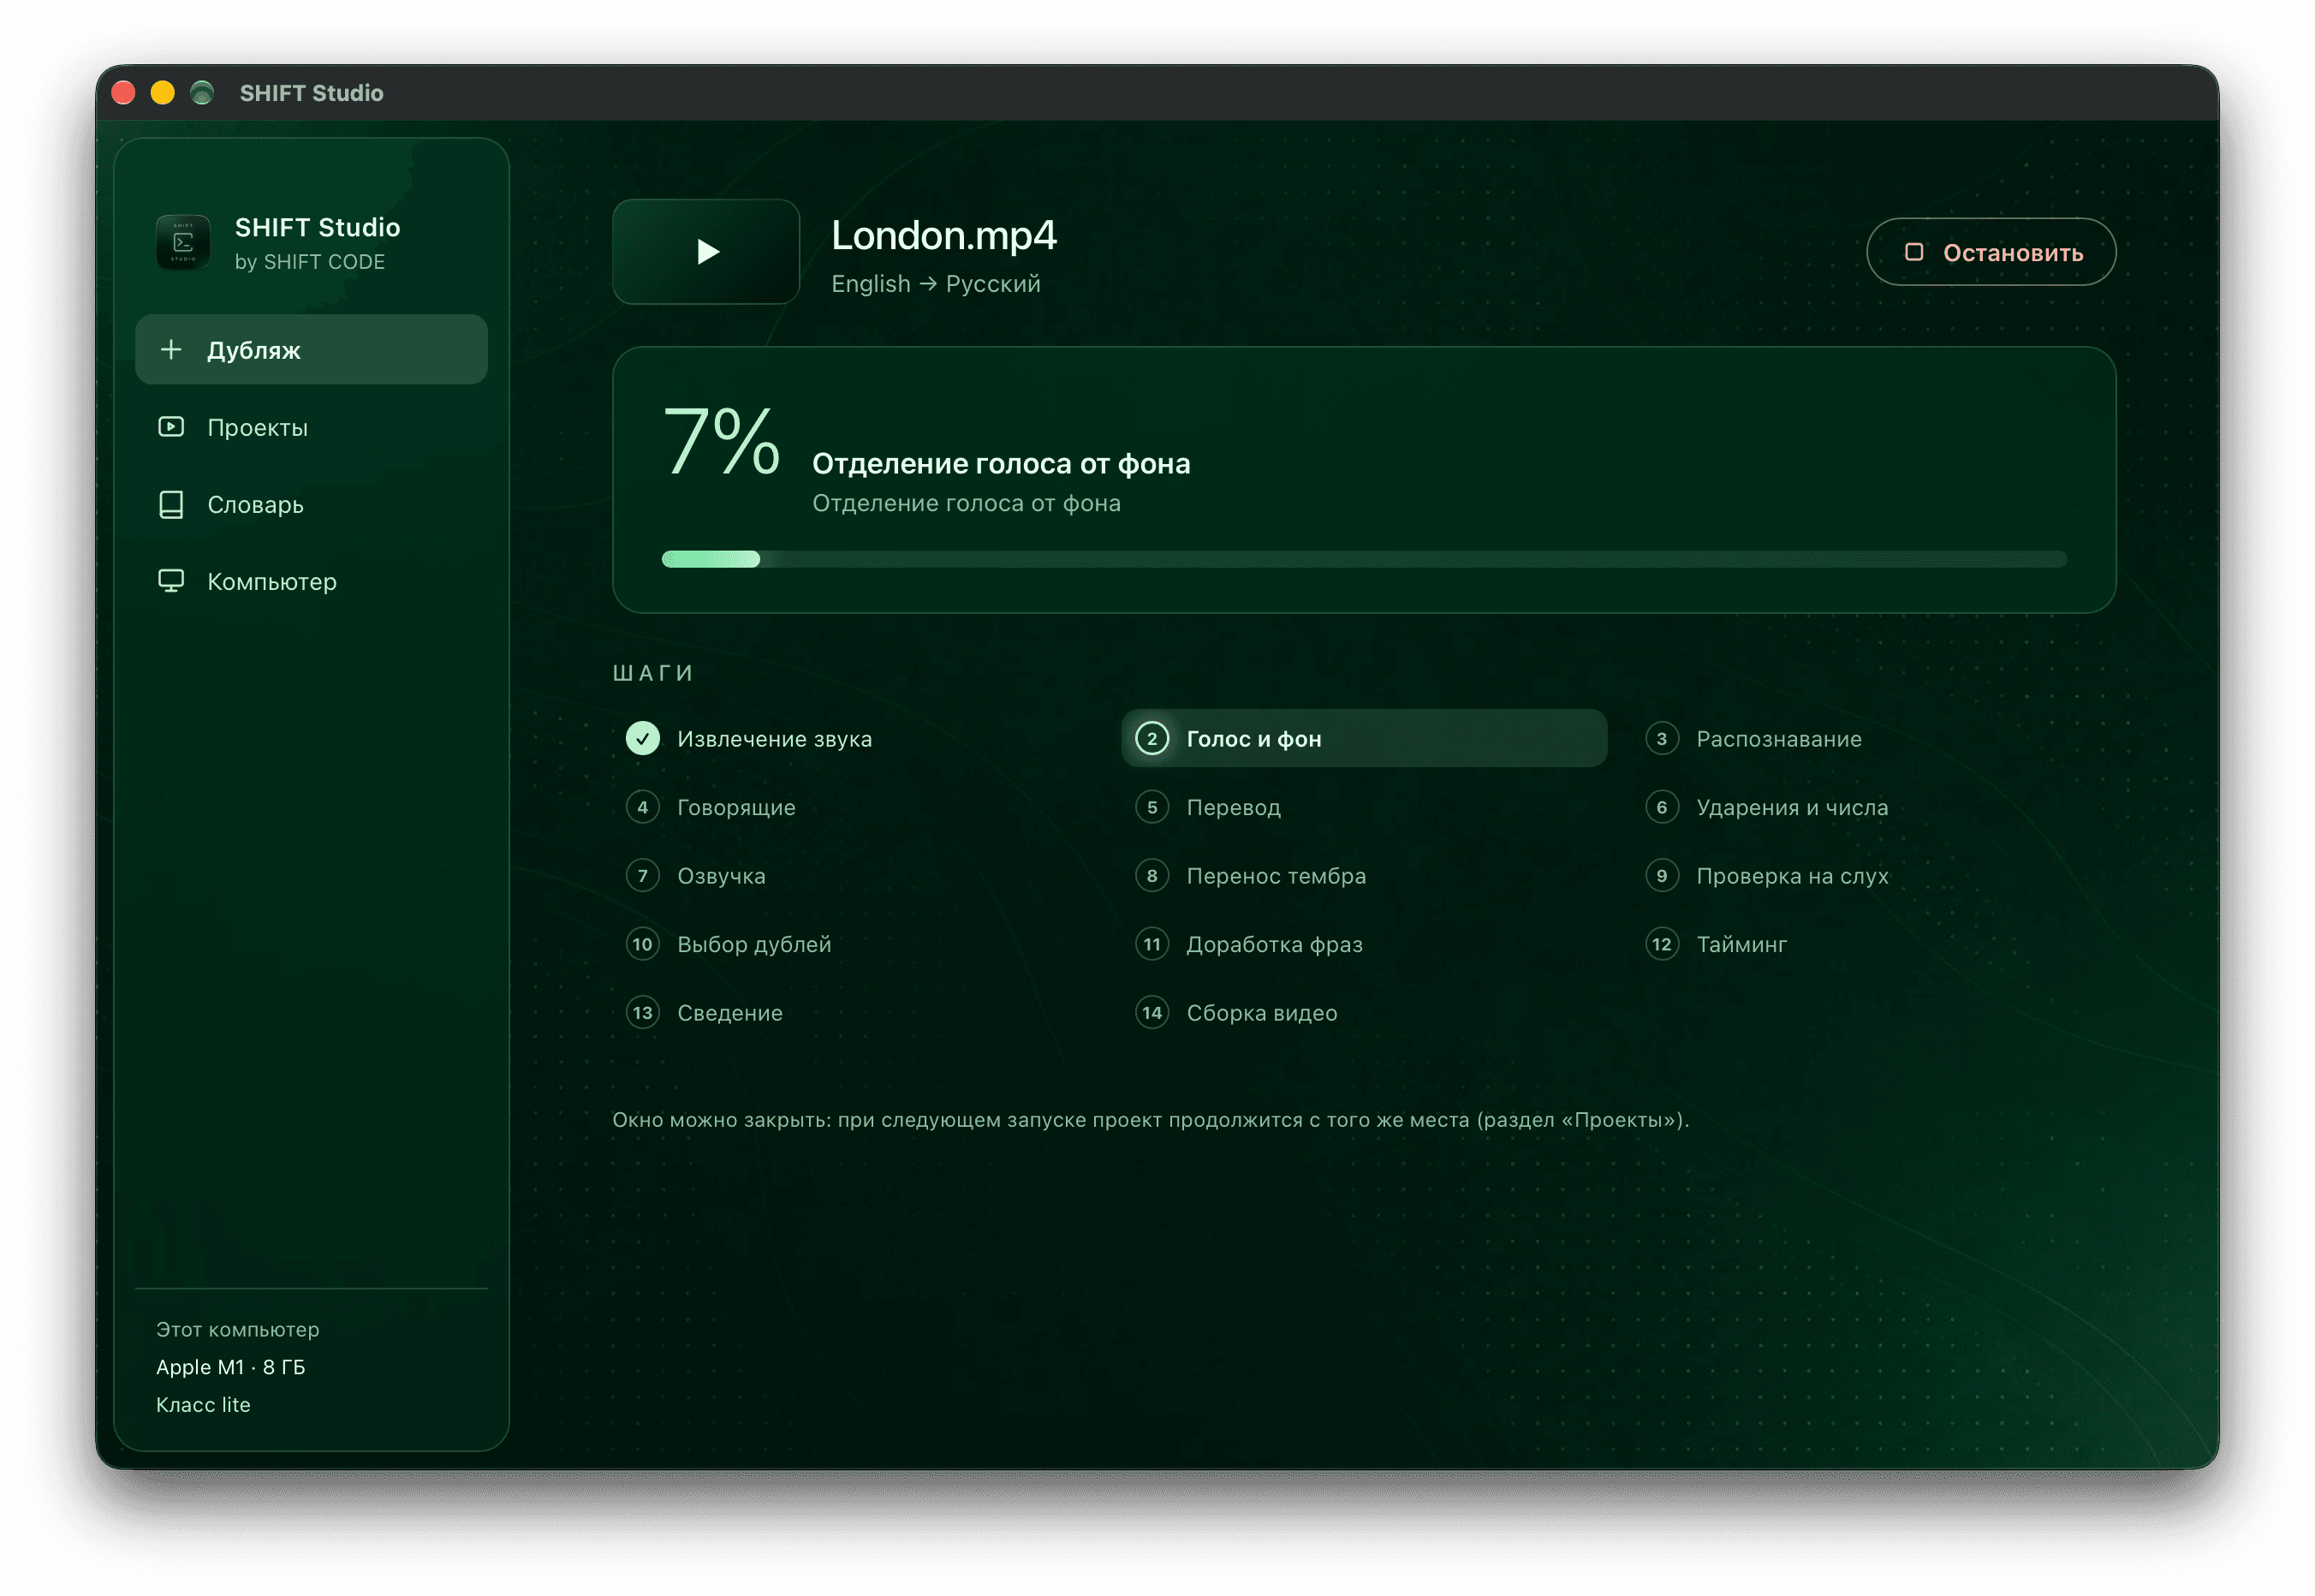
Task: Click the step 14 circle of Сборка видео
Action: tap(1151, 1012)
